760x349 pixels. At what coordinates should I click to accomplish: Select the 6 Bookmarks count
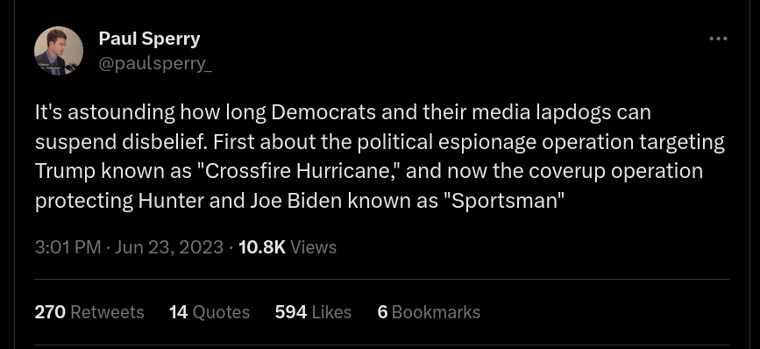[x=382, y=312]
